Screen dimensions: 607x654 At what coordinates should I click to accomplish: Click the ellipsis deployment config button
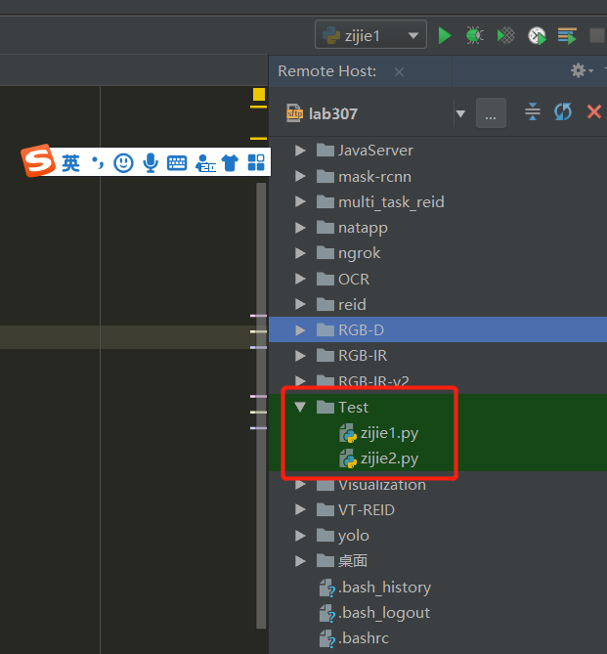[491, 113]
